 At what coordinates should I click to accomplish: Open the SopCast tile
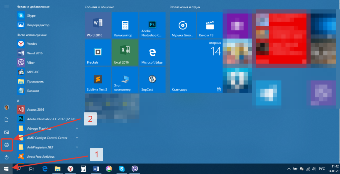click(152, 80)
